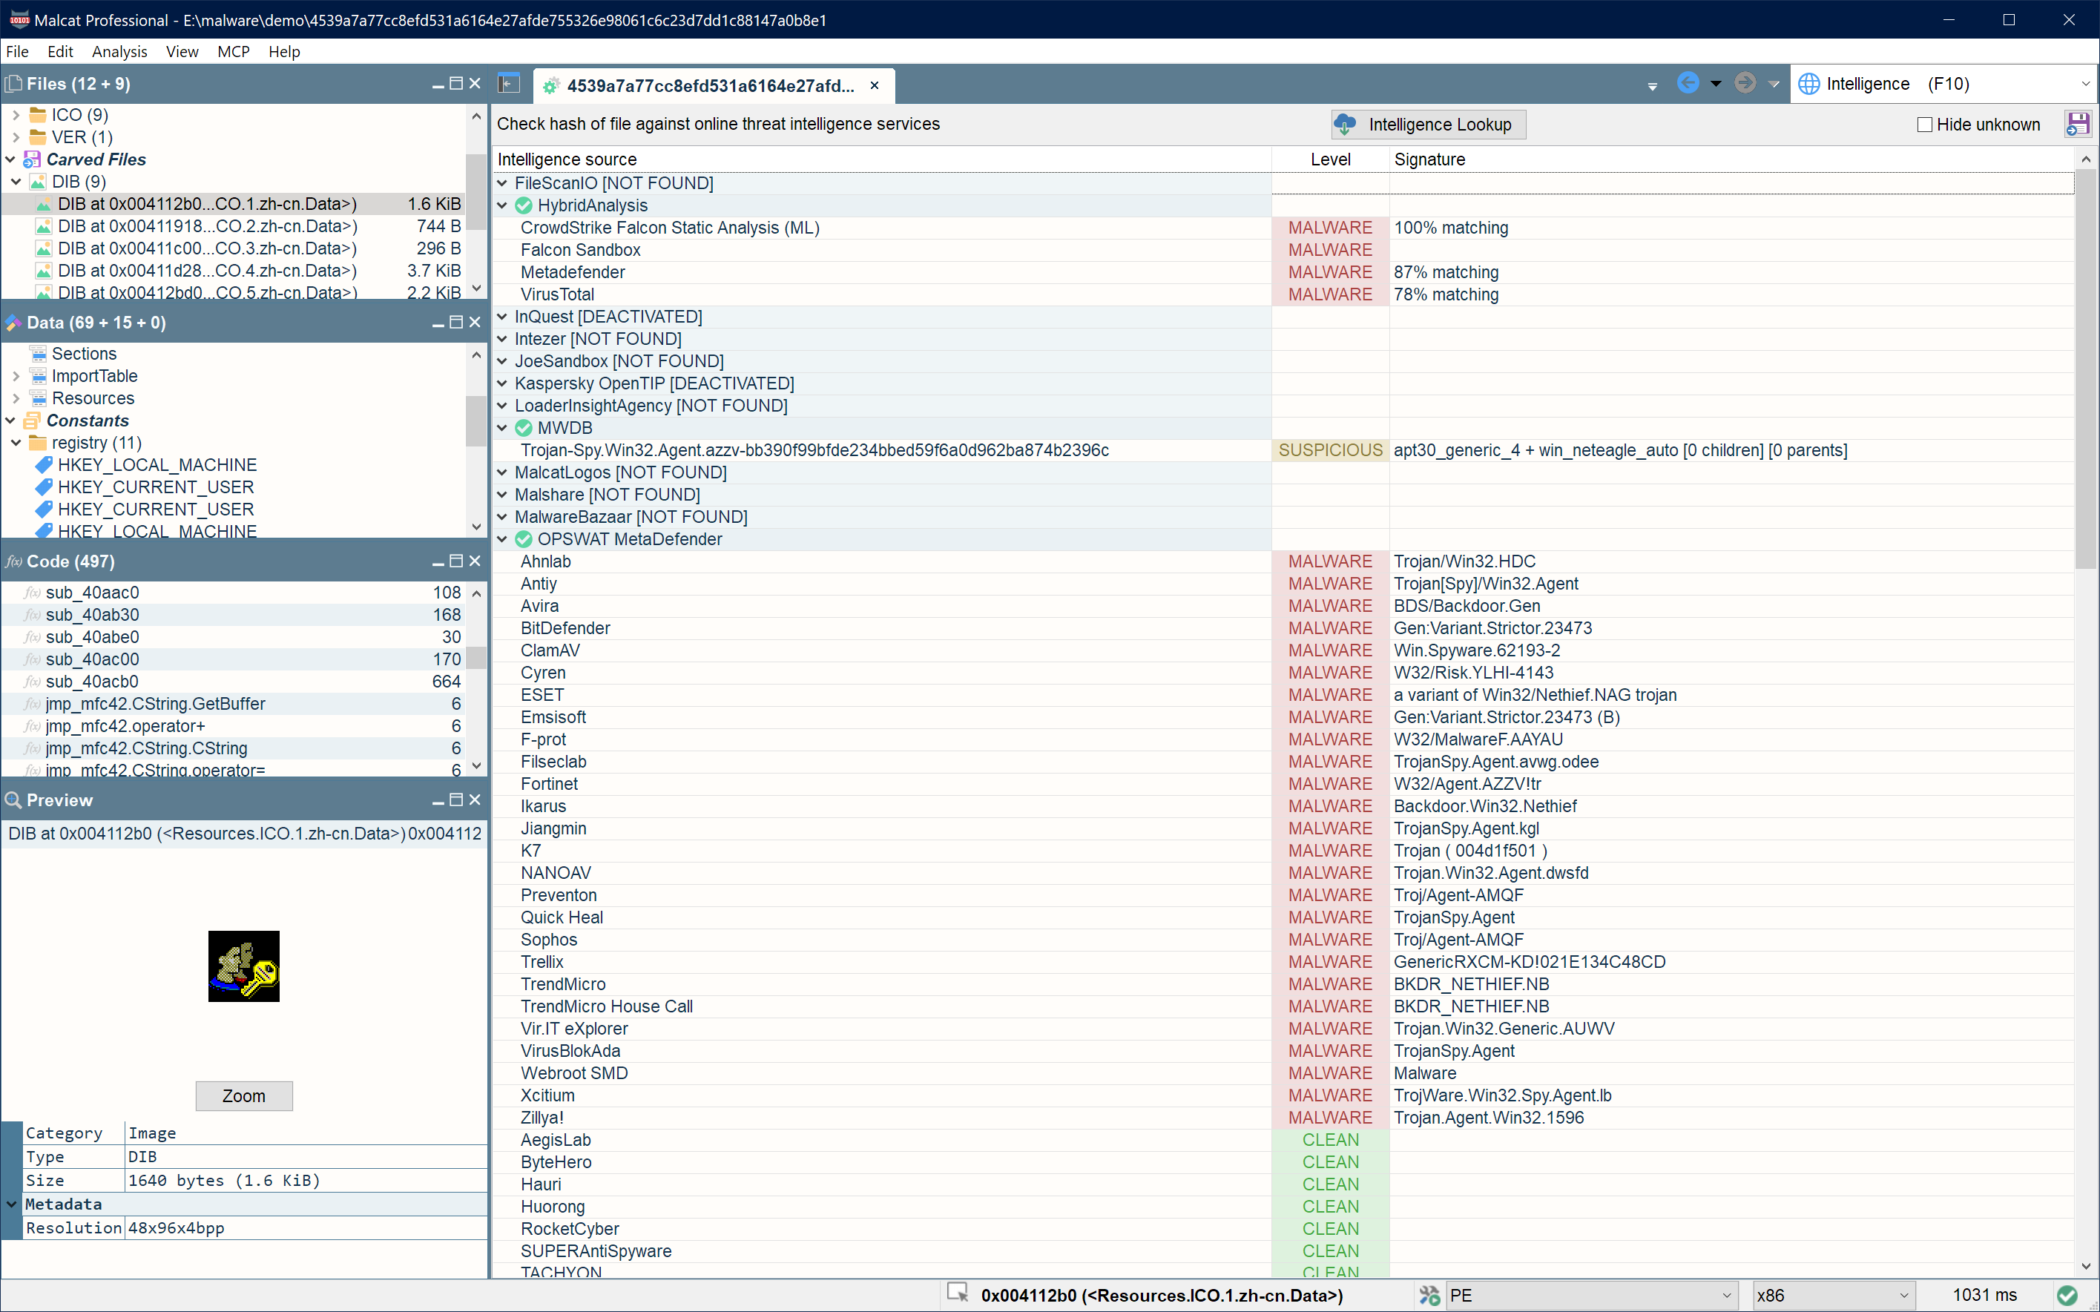The width and height of the screenshot is (2100, 1312).
Task: Click the toggle left panel icon beside the file tab
Action: point(509,84)
